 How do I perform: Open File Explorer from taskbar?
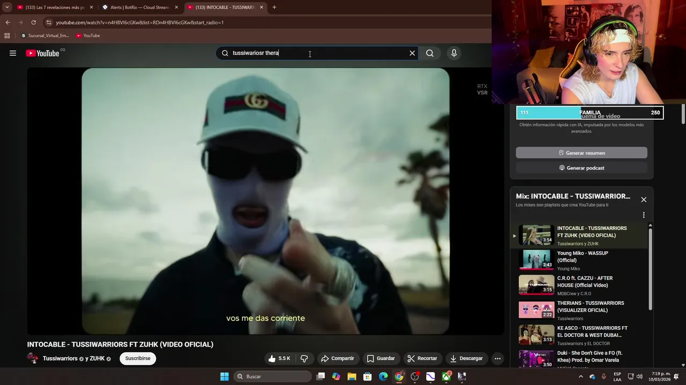coord(352,376)
